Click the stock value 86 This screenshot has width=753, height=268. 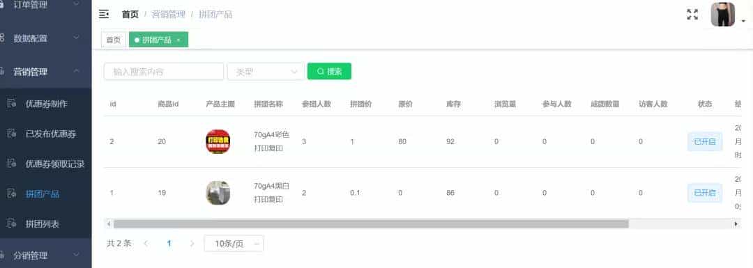pyautogui.click(x=450, y=193)
